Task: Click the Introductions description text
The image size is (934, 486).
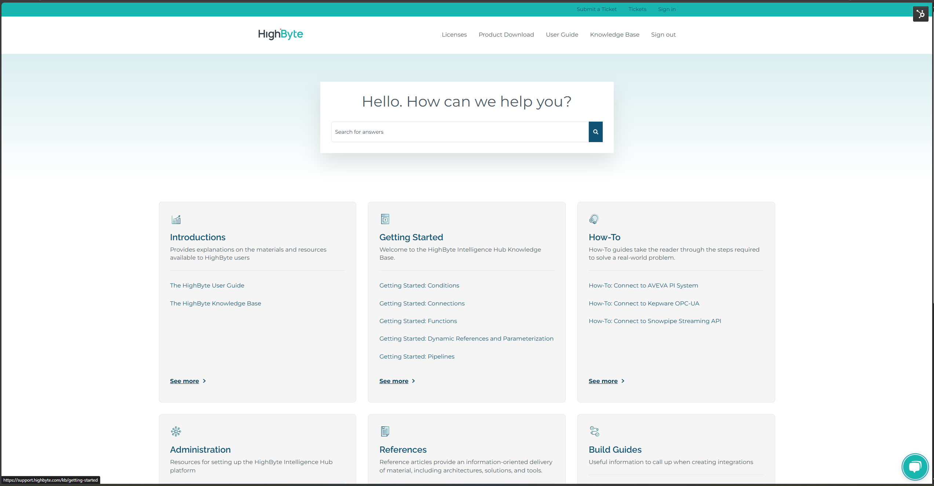Action: coord(248,253)
